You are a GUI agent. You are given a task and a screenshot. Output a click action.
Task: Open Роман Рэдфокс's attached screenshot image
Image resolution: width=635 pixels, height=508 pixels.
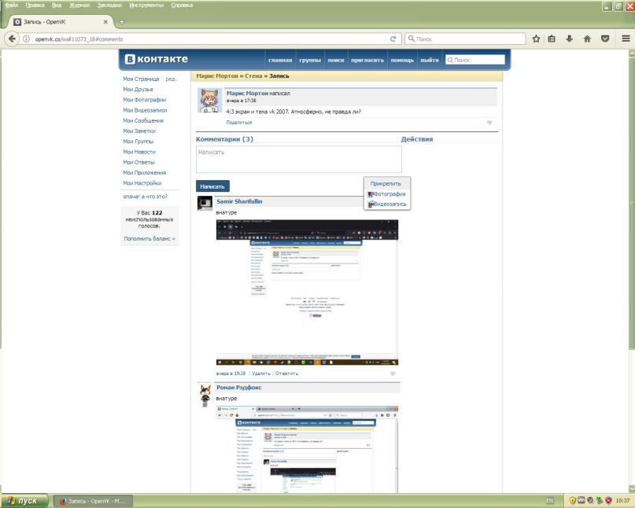[307, 449]
